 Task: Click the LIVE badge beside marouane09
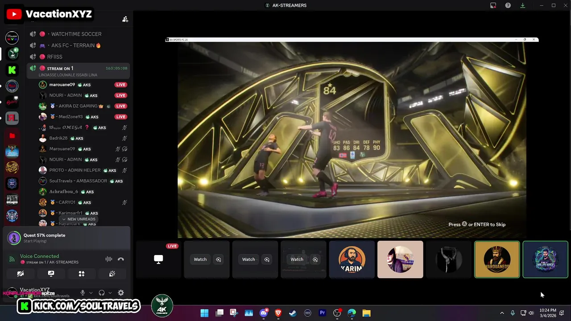[120, 85]
